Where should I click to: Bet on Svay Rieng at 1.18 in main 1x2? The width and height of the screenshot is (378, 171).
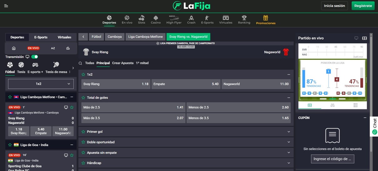pos(116,84)
